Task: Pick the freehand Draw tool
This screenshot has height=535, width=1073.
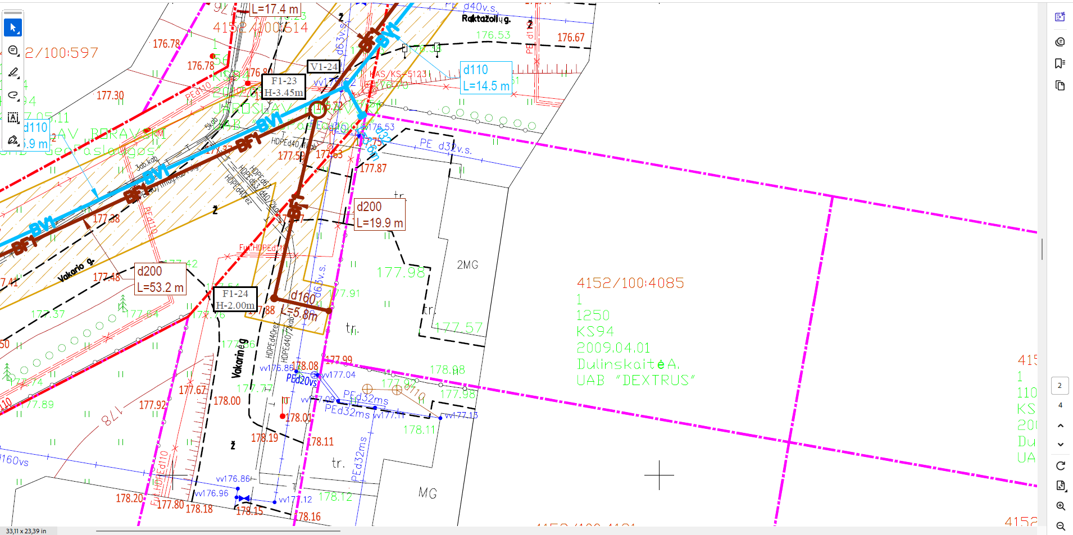Action: pos(13,95)
